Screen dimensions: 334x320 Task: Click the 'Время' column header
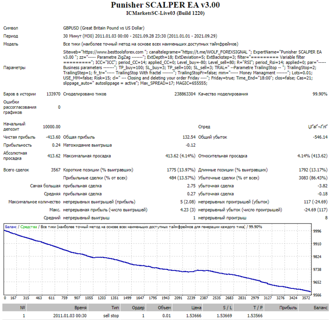tap(57, 308)
